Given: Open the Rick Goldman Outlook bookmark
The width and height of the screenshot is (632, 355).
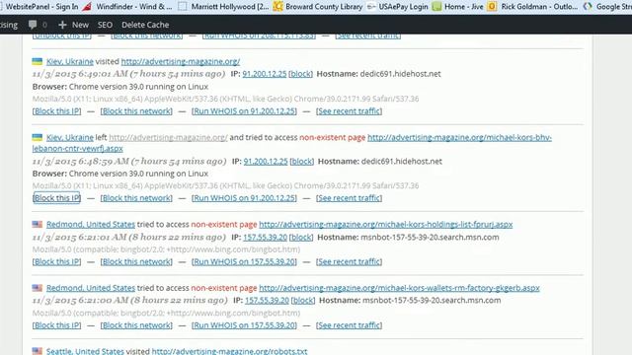Looking at the screenshot, I should pos(532,7).
